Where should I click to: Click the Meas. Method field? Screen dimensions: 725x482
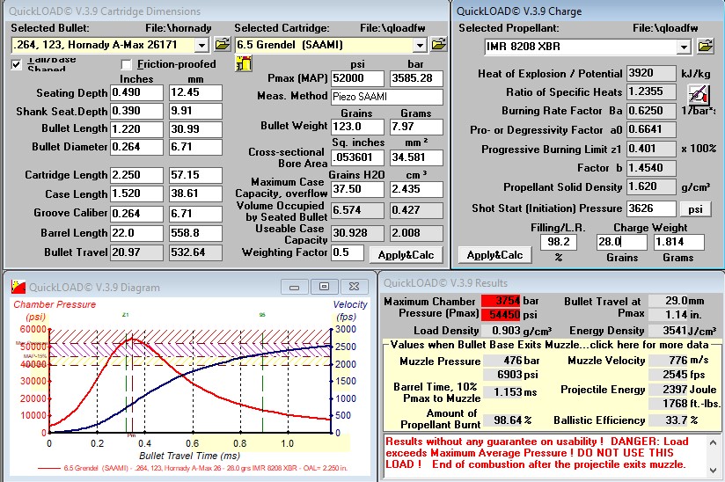387,97
